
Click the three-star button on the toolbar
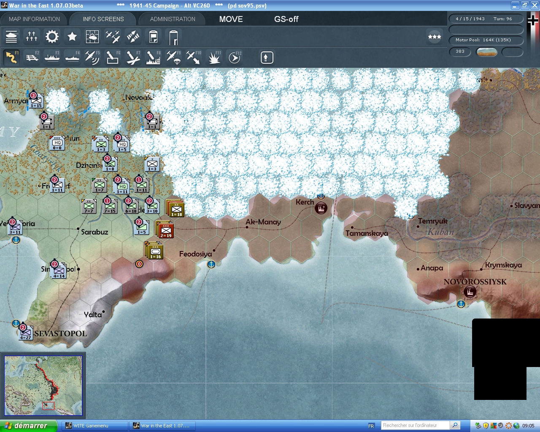coord(435,37)
